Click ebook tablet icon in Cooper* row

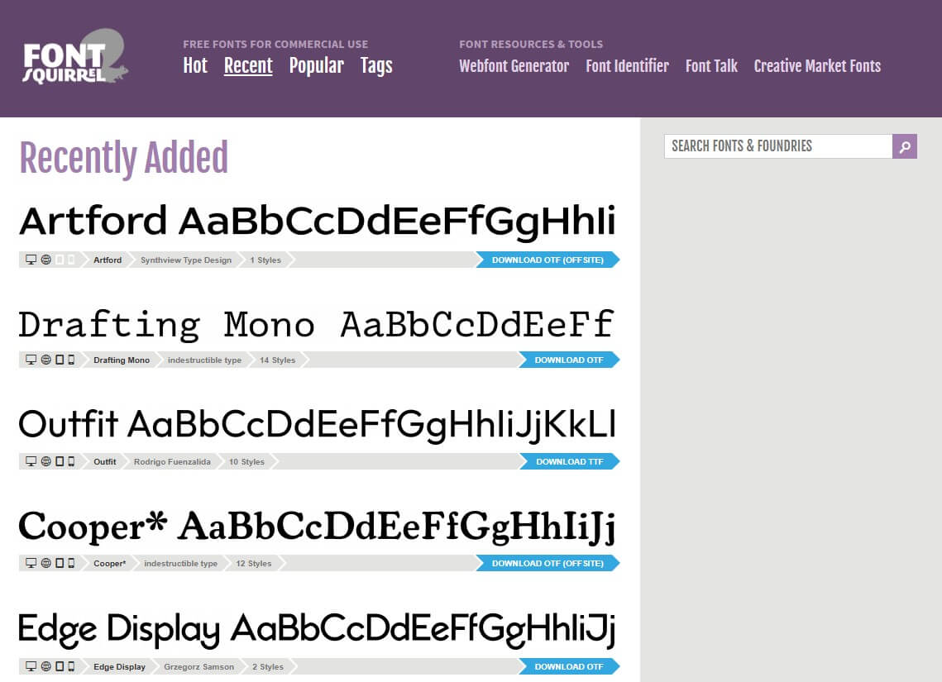60,562
